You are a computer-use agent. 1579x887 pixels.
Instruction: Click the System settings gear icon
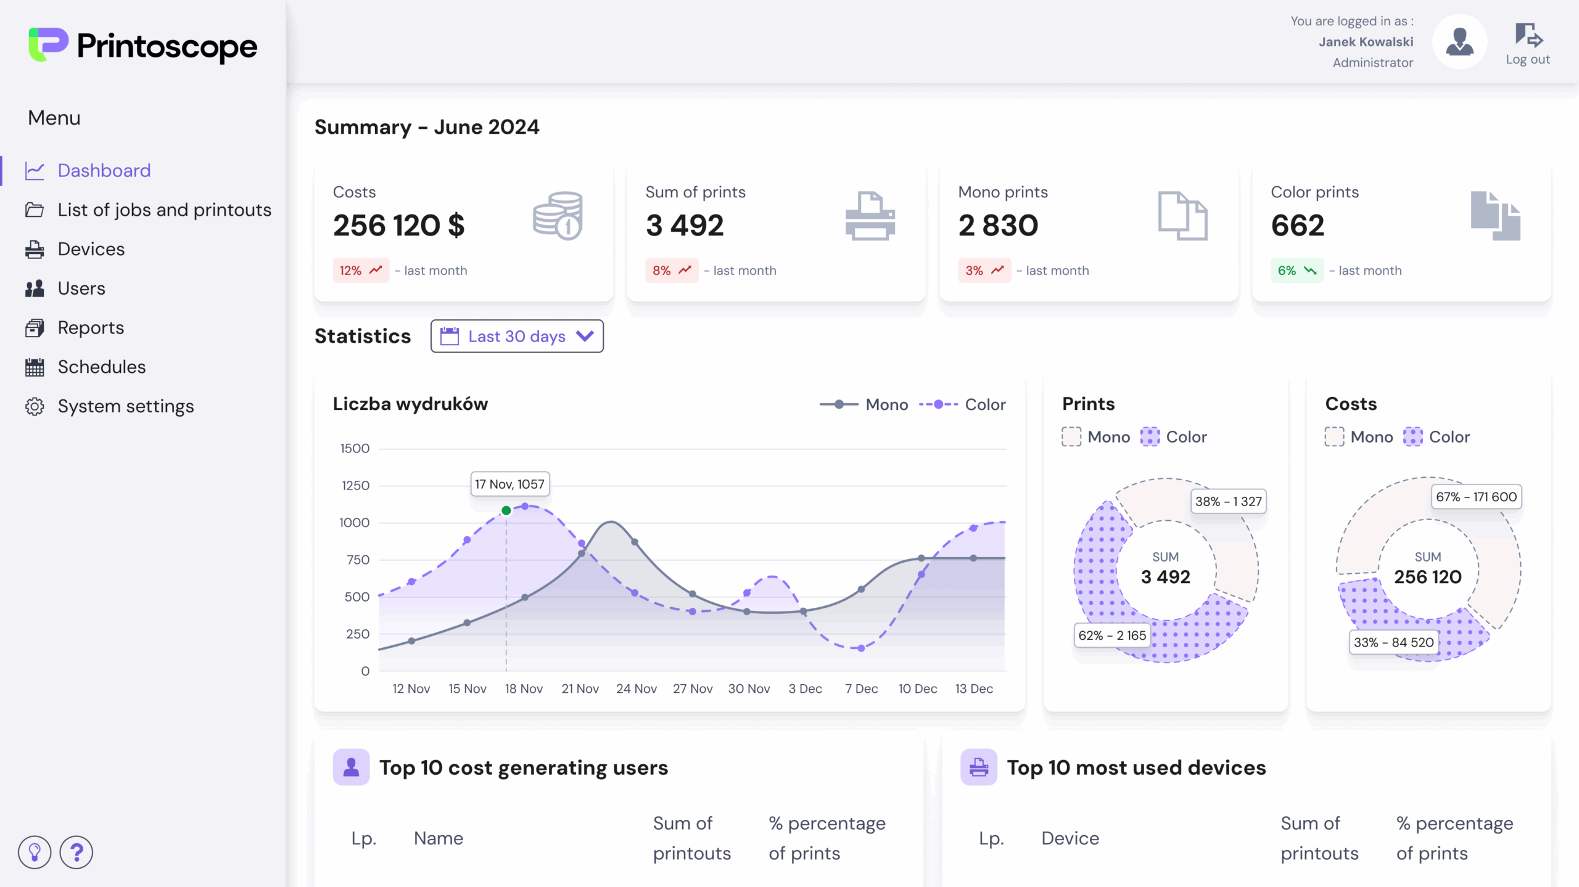(35, 406)
